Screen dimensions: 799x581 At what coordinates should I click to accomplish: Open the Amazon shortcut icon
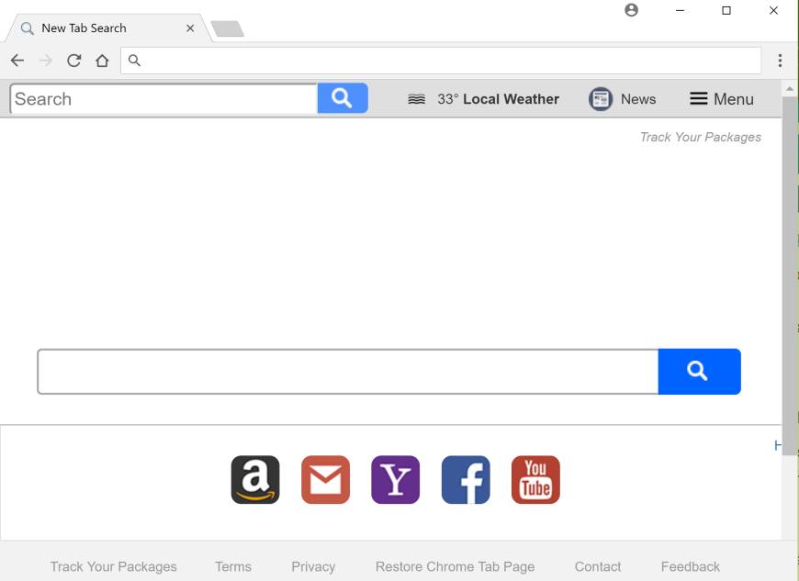coord(255,480)
